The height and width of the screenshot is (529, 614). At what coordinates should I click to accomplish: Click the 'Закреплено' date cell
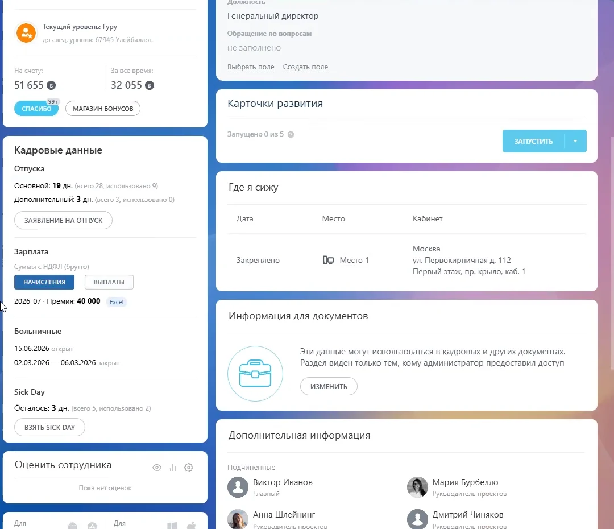[x=258, y=260]
